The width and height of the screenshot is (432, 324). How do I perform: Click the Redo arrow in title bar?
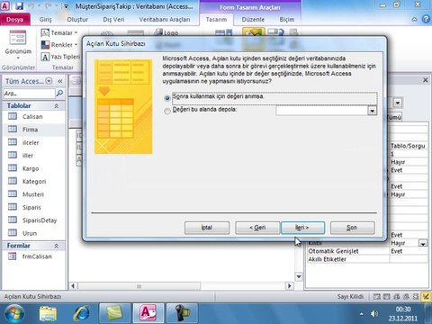49,5
